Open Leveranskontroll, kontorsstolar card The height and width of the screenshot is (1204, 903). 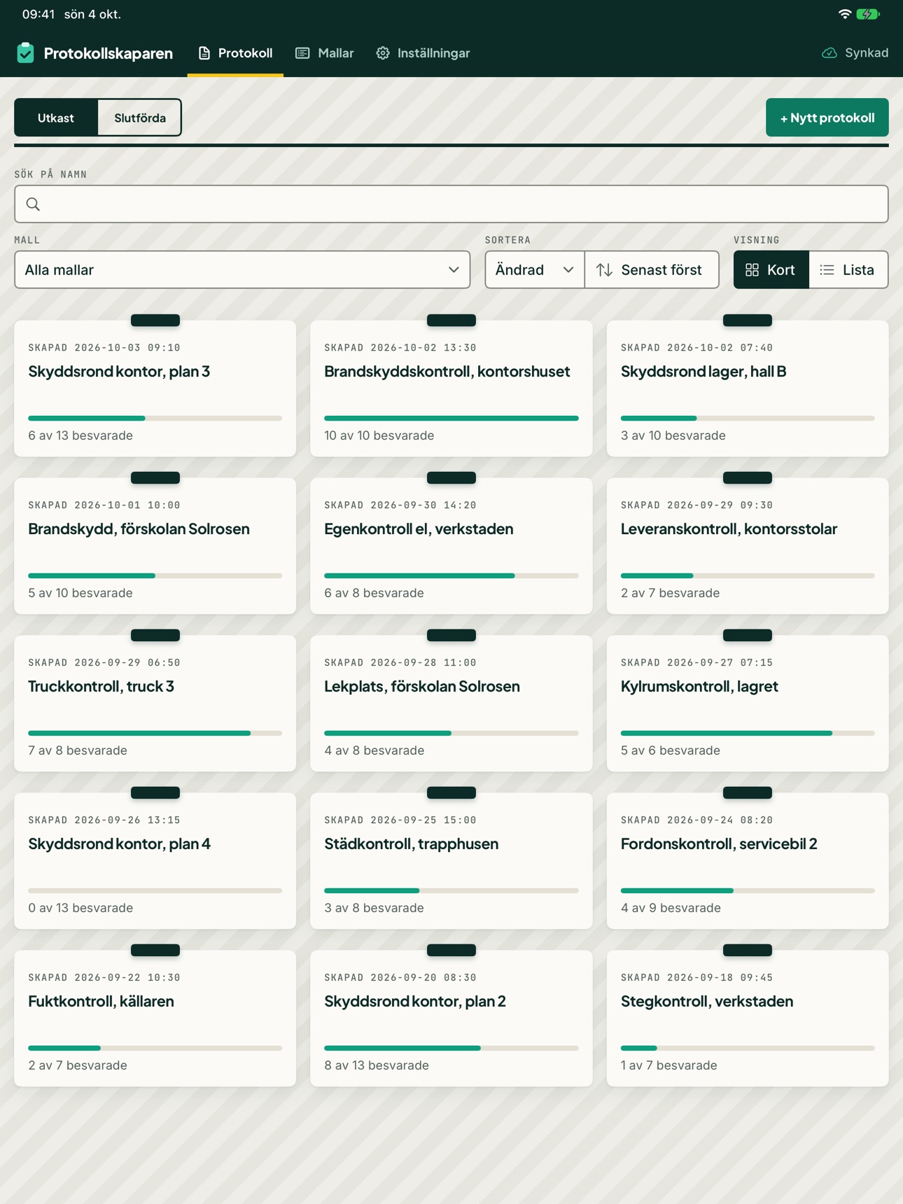click(x=748, y=547)
